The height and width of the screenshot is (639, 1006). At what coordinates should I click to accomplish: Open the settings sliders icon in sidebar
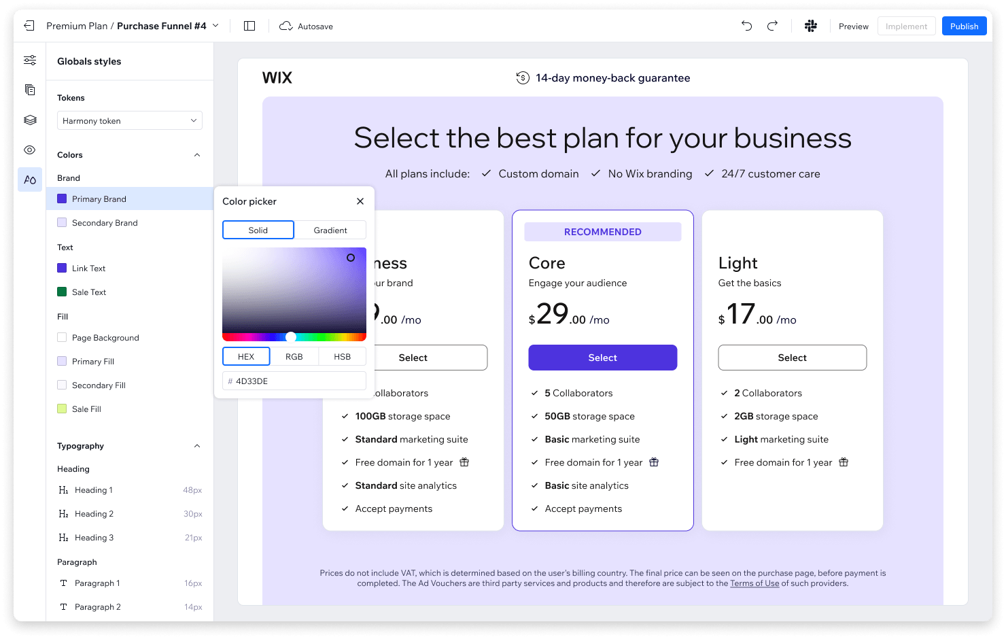pyautogui.click(x=30, y=60)
